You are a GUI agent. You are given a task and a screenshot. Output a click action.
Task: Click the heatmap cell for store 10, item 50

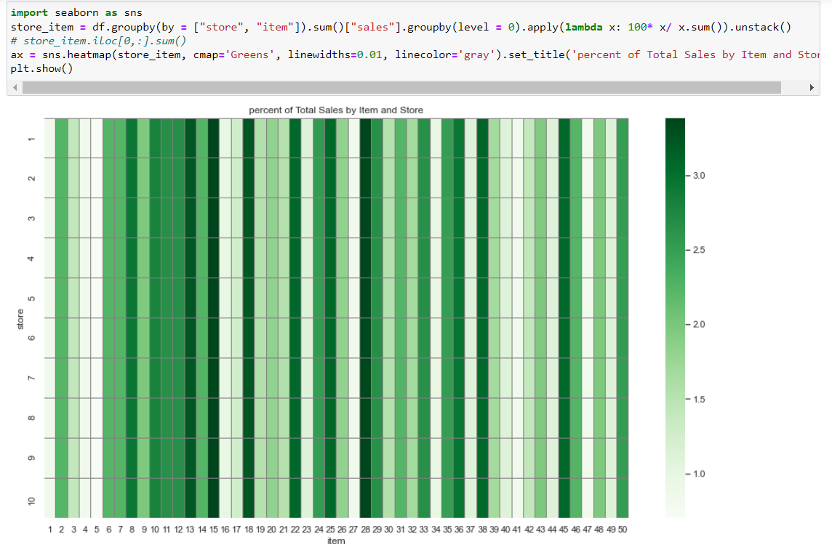click(x=623, y=498)
